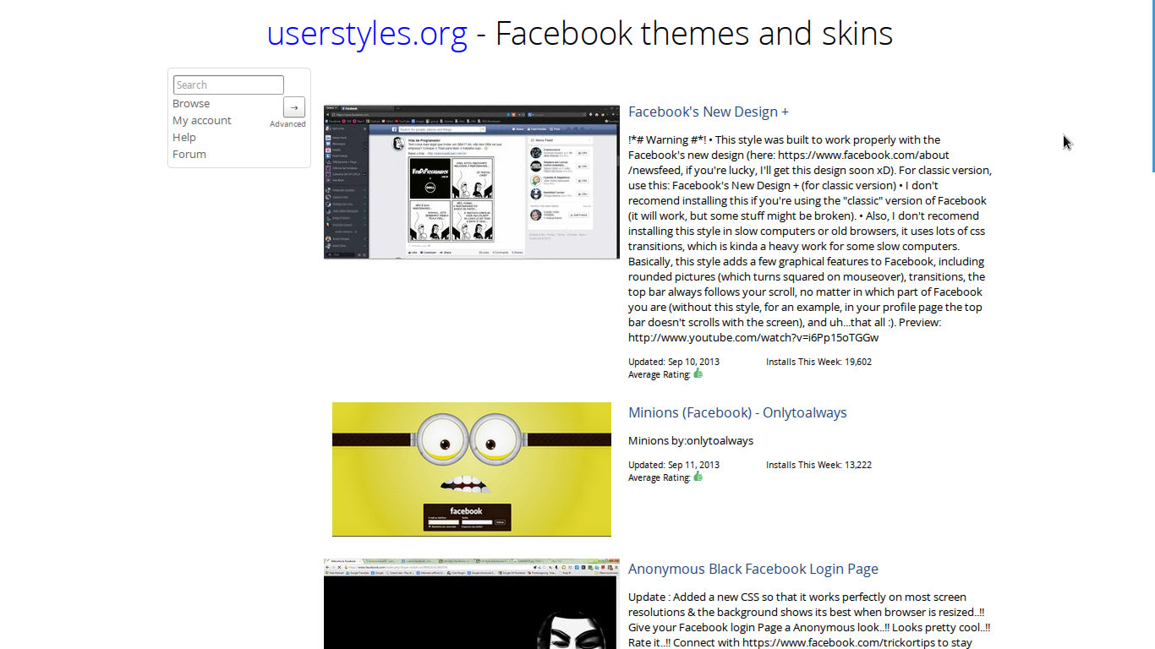Open My account in sidebar menu
Image resolution: width=1155 pixels, height=649 pixels.
coord(202,120)
